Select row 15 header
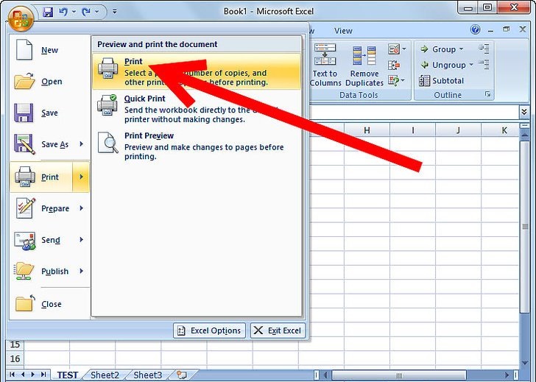Screen dimensions: 536x382 [x=15, y=344]
